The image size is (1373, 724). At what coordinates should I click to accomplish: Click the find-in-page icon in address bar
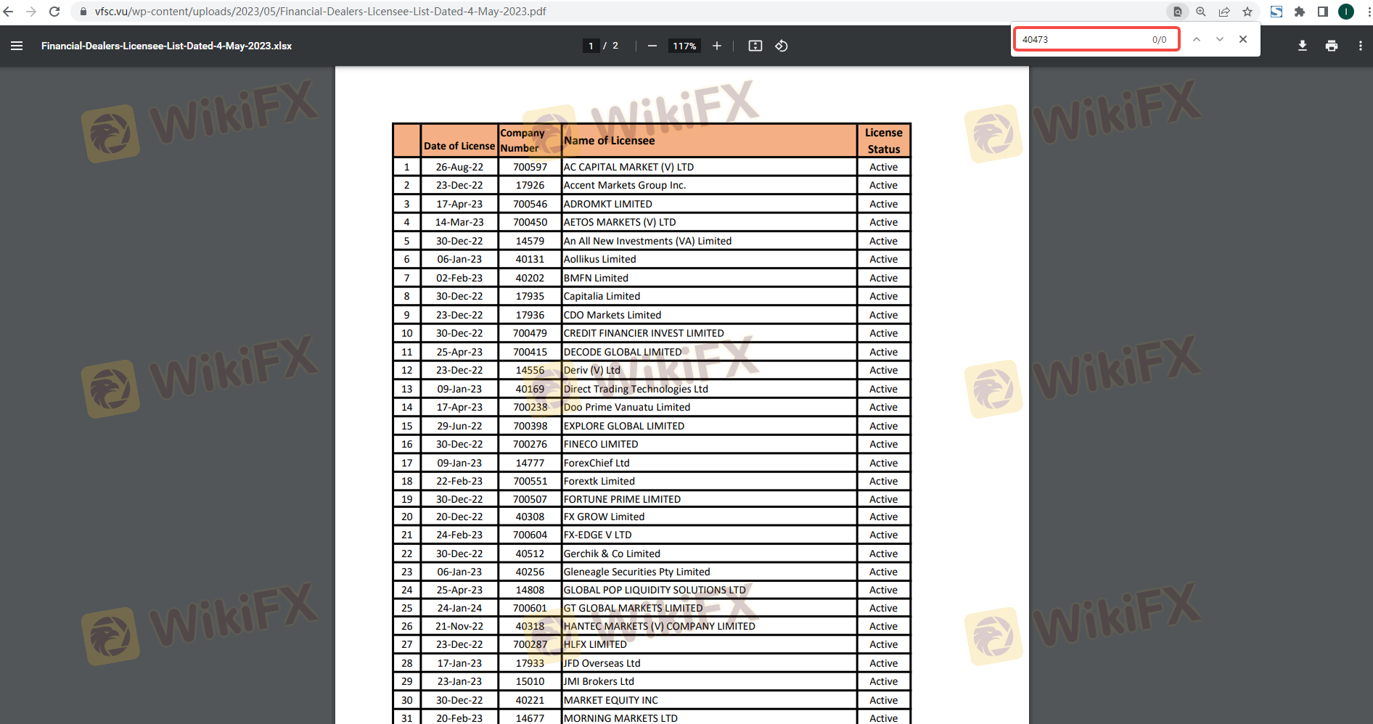click(x=1178, y=12)
